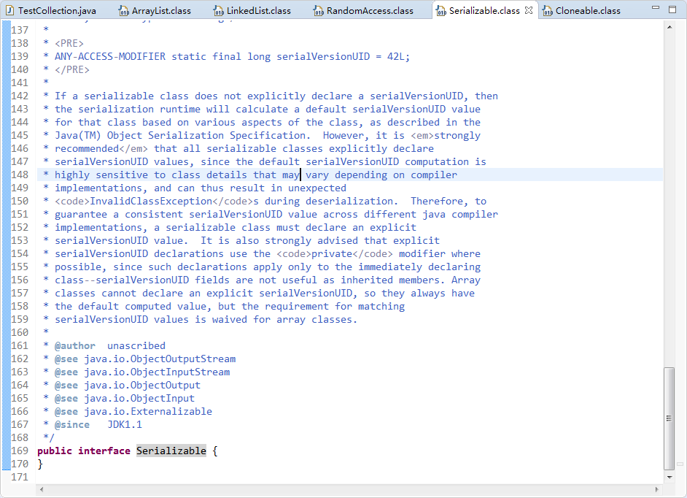Click 'guarantee' on line 151
687x498 pixels.
pyautogui.click(x=81, y=215)
